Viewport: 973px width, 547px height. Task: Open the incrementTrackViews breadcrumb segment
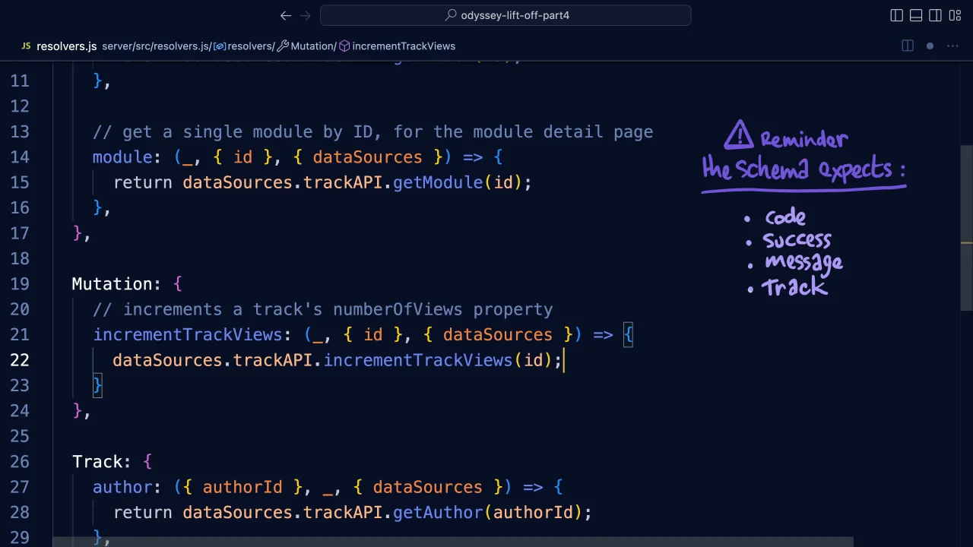[398, 46]
